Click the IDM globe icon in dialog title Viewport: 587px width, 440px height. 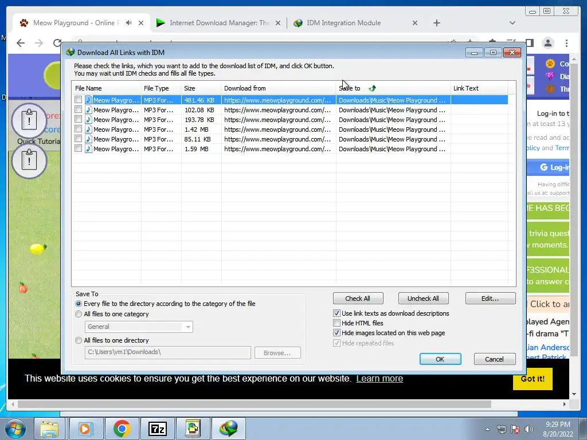click(x=70, y=52)
